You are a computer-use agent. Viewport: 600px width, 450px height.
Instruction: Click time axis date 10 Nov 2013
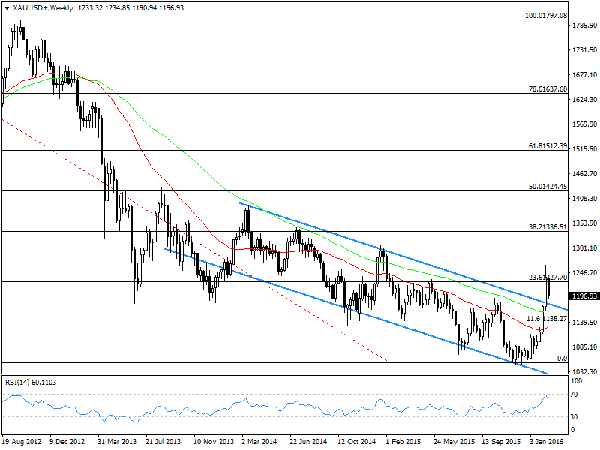click(214, 442)
